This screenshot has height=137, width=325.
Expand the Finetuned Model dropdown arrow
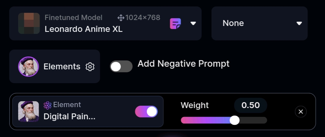pos(193,23)
